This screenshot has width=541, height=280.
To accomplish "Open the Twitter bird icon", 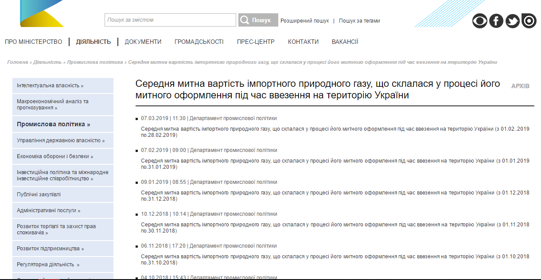I will pos(512,21).
